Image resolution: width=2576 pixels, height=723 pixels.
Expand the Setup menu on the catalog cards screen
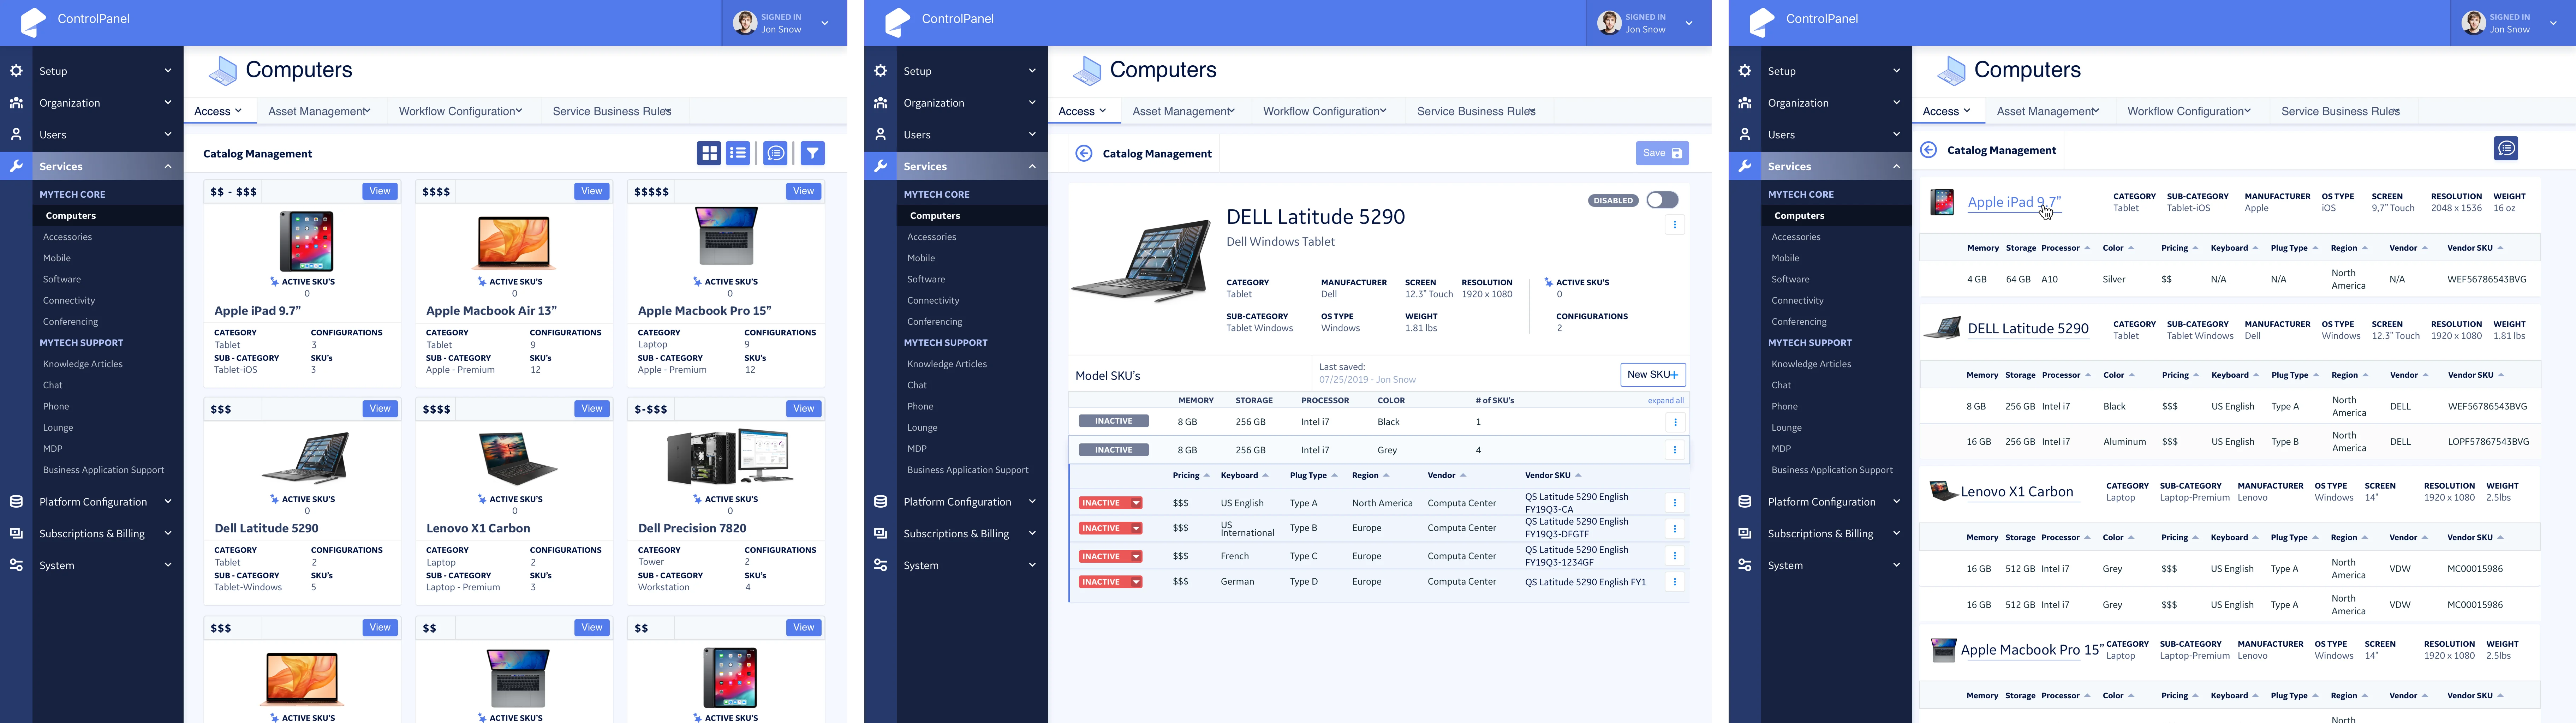pos(168,71)
